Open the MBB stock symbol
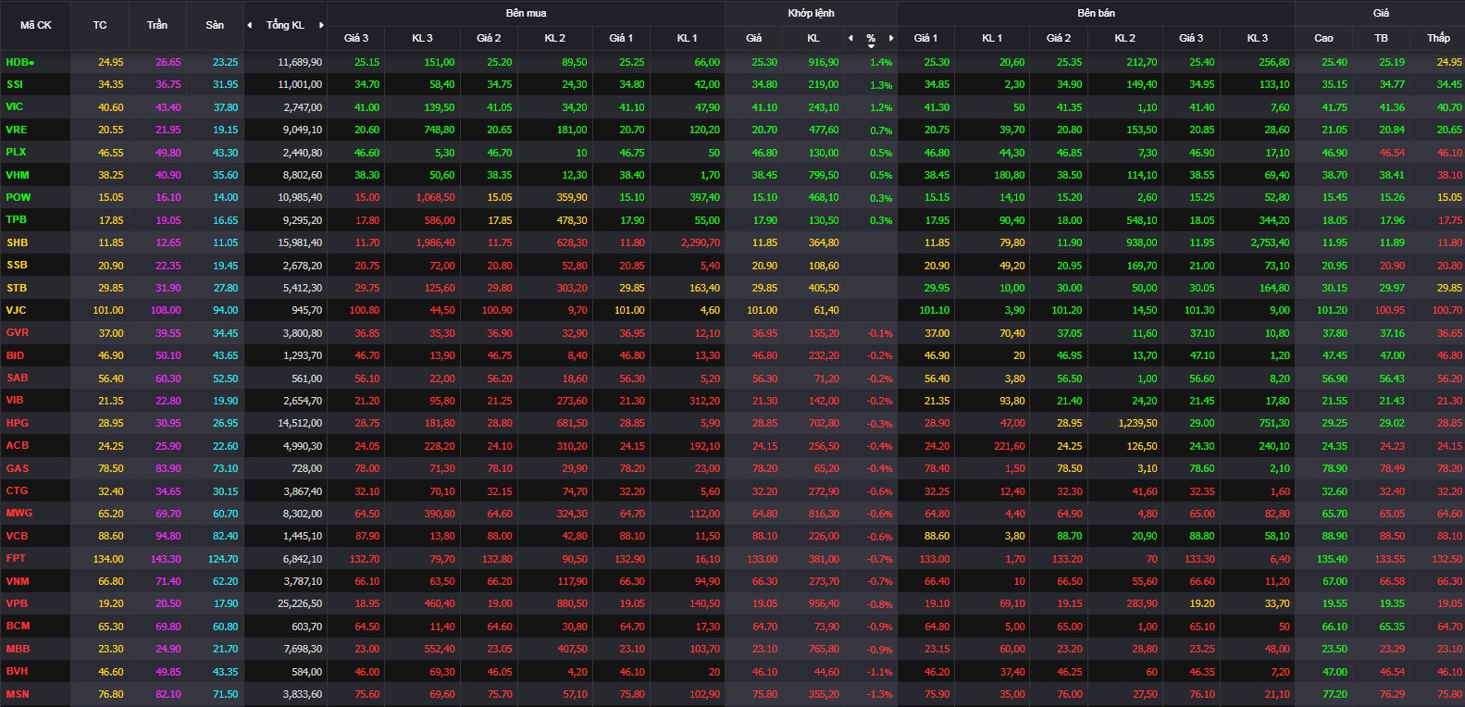The height and width of the screenshot is (707, 1465). 18,649
